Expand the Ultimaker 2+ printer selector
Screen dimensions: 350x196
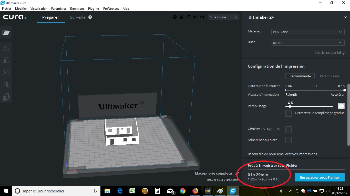pos(296,17)
